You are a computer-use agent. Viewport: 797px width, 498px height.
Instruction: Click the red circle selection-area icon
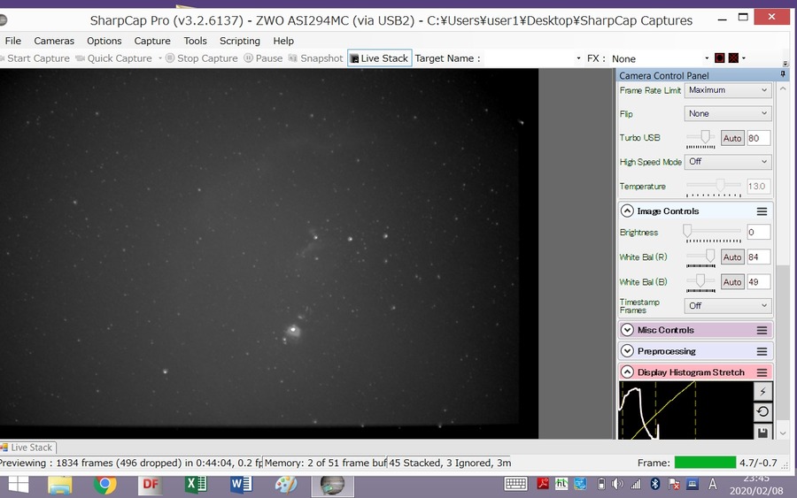[x=719, y=57]
